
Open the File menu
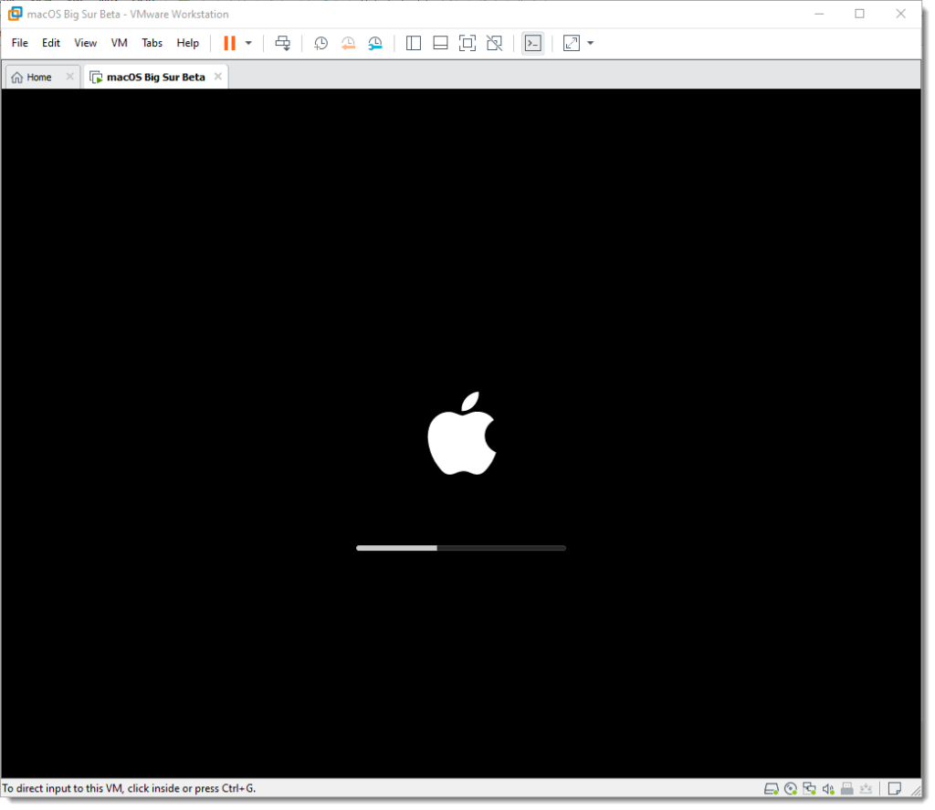[x=20, y=43]
